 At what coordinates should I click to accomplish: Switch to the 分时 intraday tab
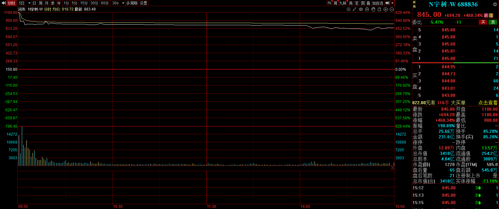11,3
